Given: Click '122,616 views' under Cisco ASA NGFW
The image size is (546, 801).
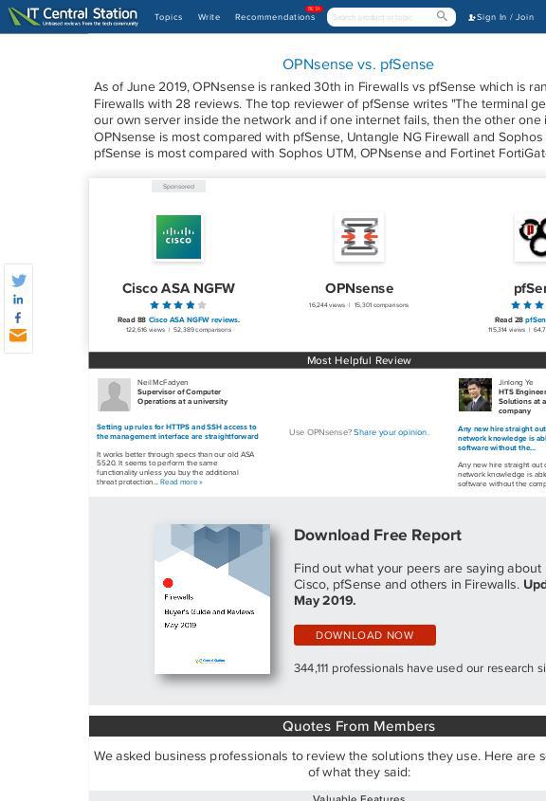Looking at the screenshot, I should click(146, 330).
